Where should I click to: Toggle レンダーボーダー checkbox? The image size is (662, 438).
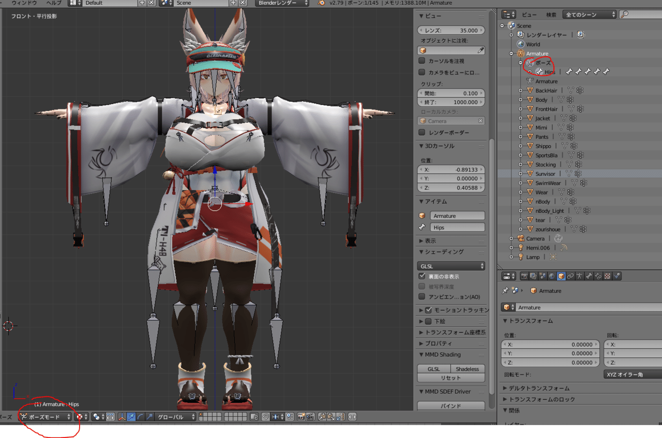click(422, 132)
